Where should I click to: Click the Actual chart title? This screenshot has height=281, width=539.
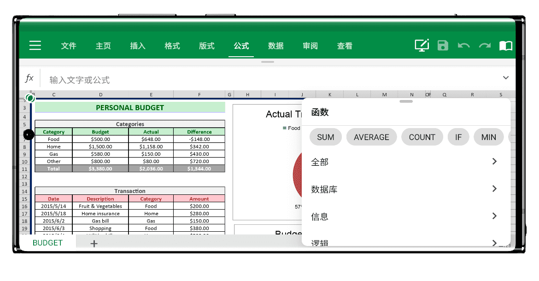click(x=284, y=114)
